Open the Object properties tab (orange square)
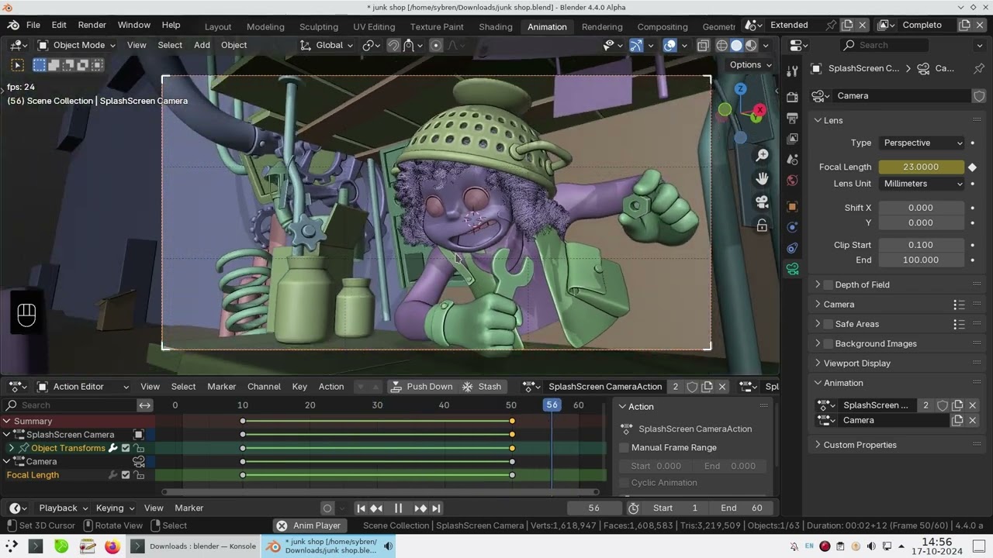The width and height of the screenshot is (993, 558). (x=792, y=206)
